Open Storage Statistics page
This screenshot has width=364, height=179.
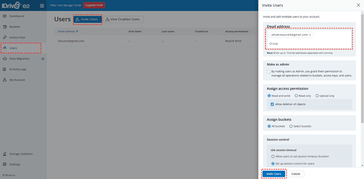coord(21,154)
